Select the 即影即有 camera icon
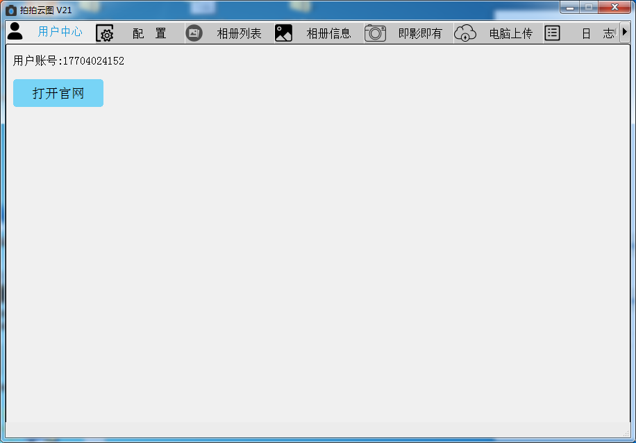636x443 pixels. click(375, 32)
